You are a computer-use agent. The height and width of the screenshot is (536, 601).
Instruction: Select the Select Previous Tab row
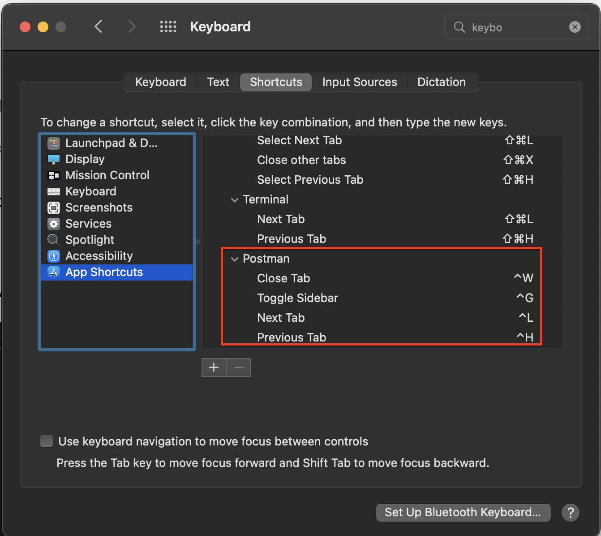pos(382,180)
